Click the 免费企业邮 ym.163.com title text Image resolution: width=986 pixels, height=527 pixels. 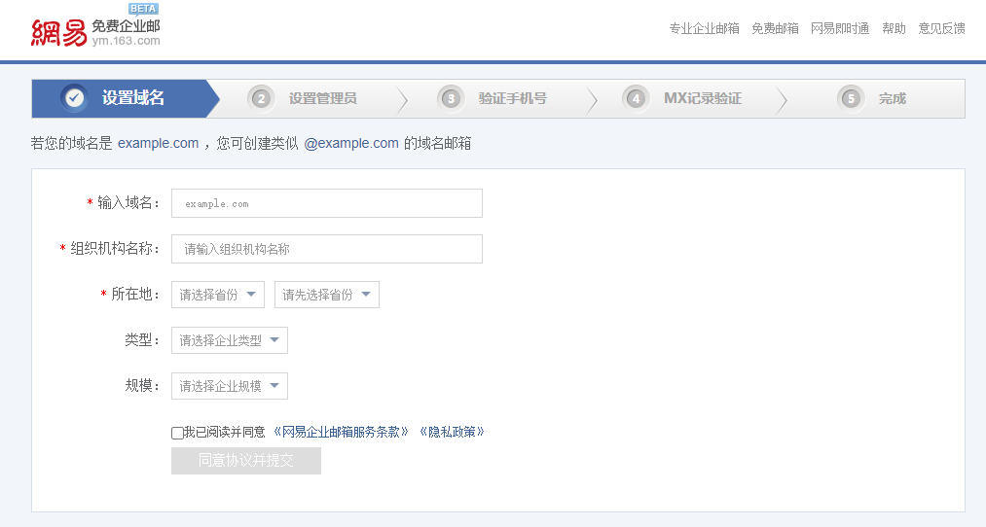coord(126,33)
